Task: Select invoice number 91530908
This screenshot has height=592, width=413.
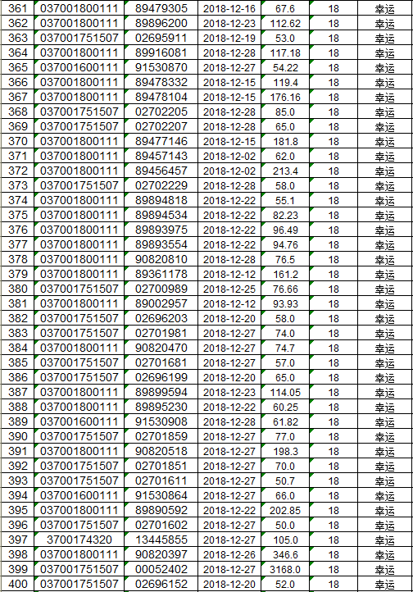Action: (x=161, y=421)
